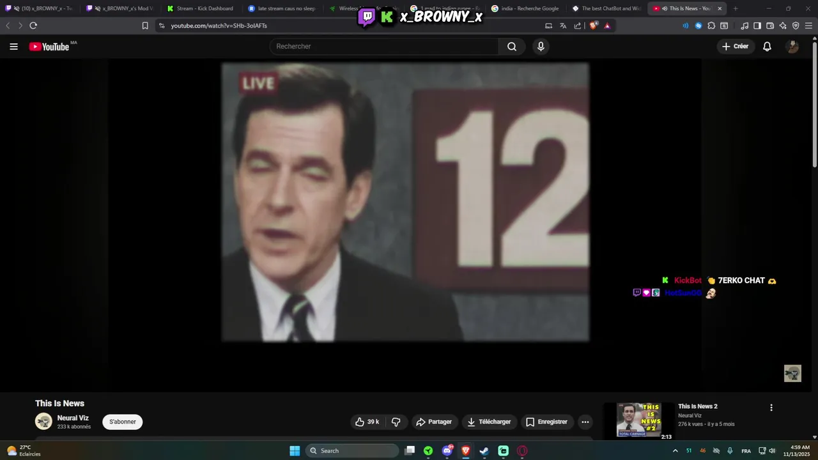
Task: Open the Shazam extension icon
Action: point(698,26)
